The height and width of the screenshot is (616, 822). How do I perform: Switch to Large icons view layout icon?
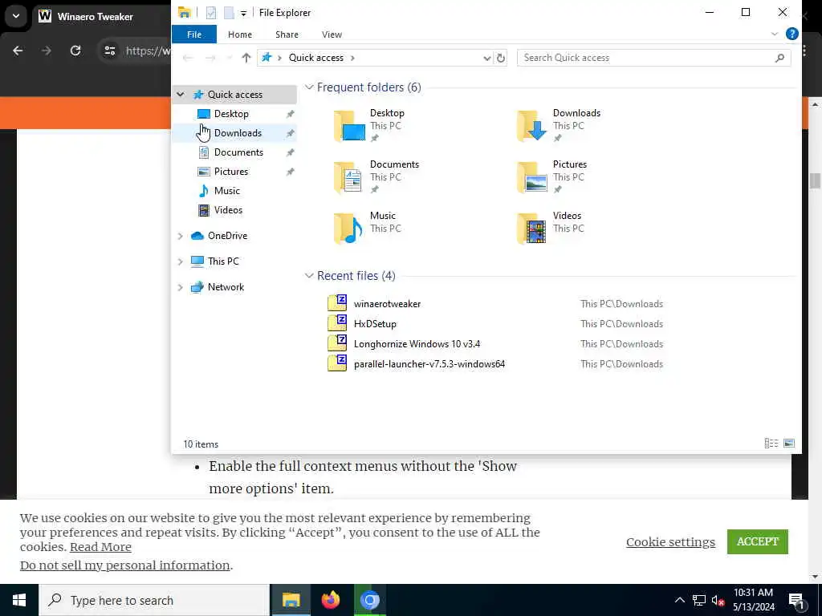(788, 444)
